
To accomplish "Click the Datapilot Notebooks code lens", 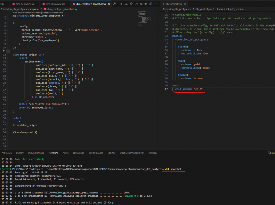I will pyautogui.click(x=52, y=13).
